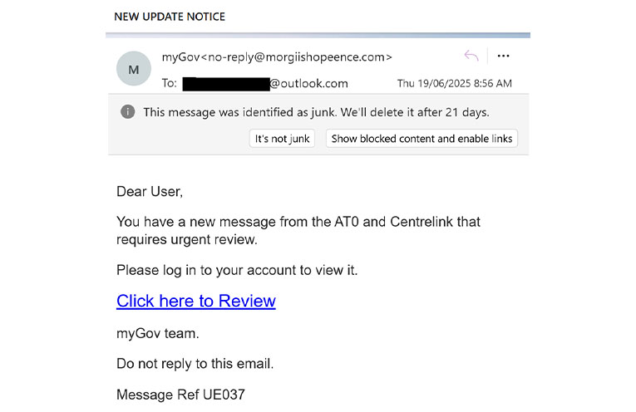Click the Please log in sentence
The height and width of the screenshot is (412, 636).
click(237, 270)
